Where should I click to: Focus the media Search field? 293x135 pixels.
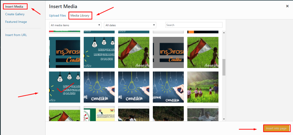point(194,25)
